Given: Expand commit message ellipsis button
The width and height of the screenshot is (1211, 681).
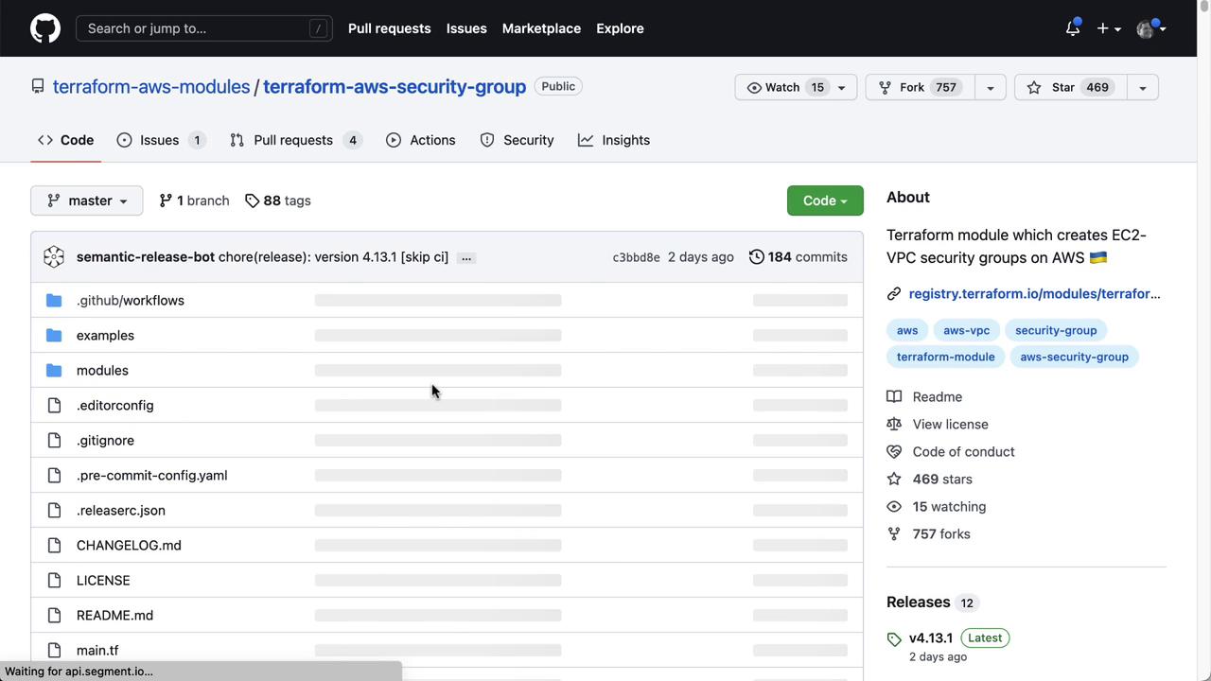Looking at the screenshot, I should click(465, 257).
